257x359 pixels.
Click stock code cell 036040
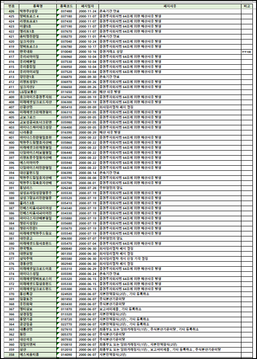coord(66,138)
